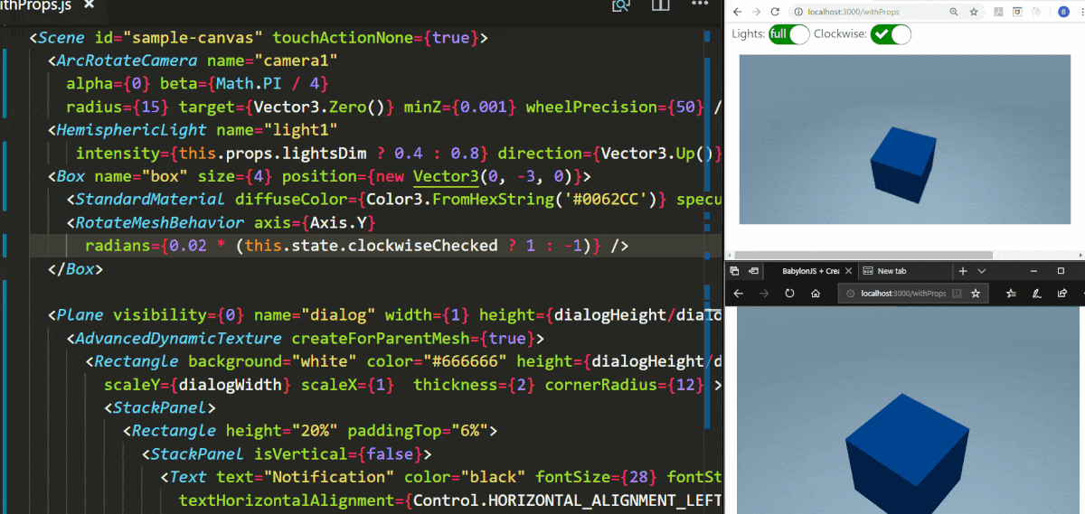
Task: Refresh the page in Edge
Action: 789,294
